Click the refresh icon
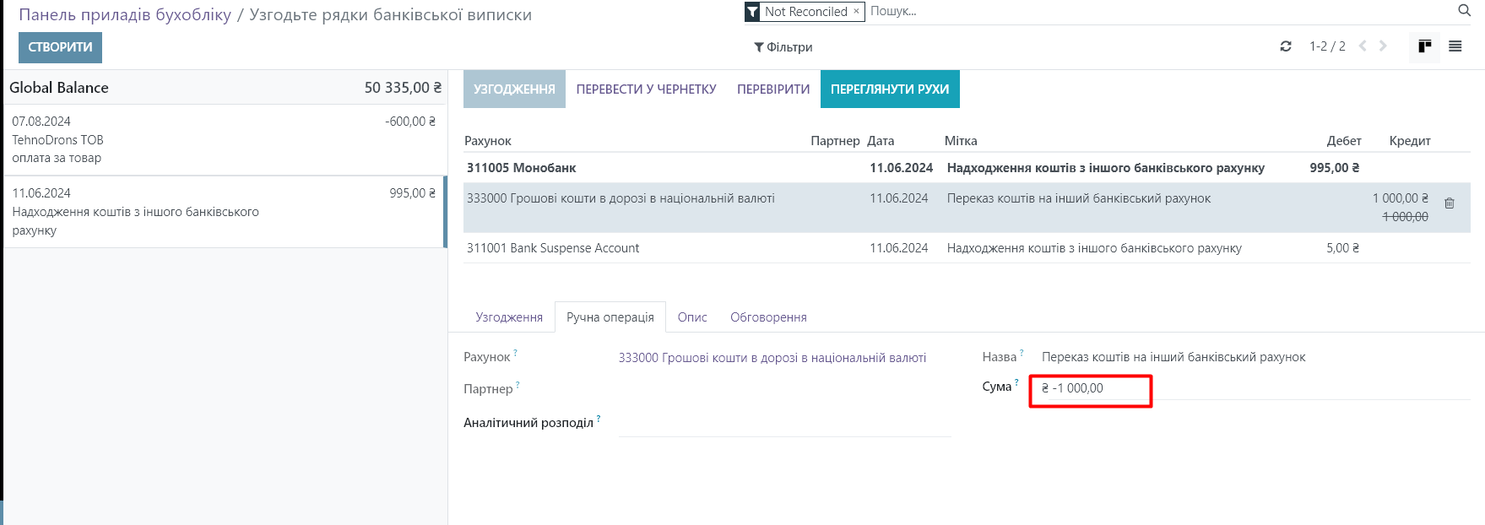This screenshot has width=1485, height=525. point(1286,46)
